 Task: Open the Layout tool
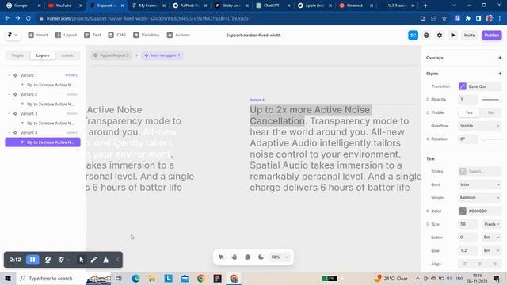pos(66,35)
